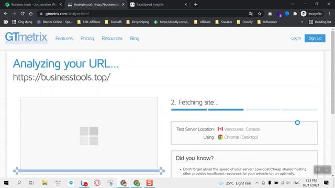The width and height of the screenshot is (335, 188).
Task: Open the Ứng dụng apps shortcut
Action: click(x=23, y=22)
